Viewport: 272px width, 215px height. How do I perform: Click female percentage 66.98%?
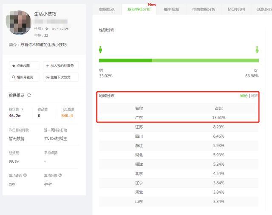tap(252, 76)
